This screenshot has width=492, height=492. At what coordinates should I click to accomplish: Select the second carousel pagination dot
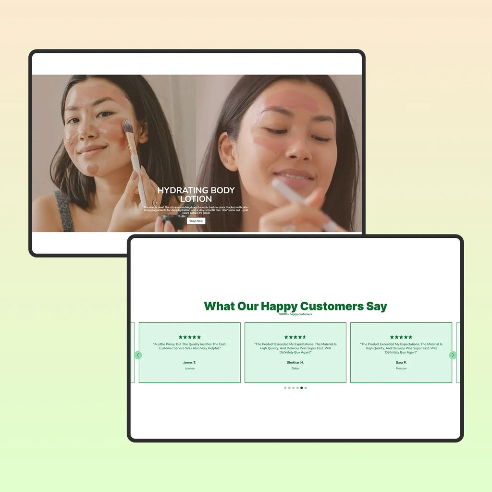click(x=289, y=388)
